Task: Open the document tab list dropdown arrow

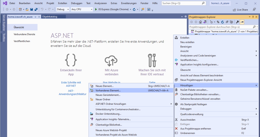Action: click(182, 17)
